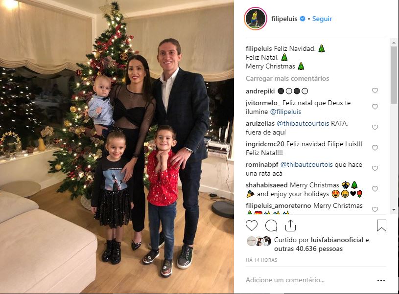Click the scrollbar up arrow in comments
Screen dimensions: 399x294
pyautogui.click(x=394, y=42)
